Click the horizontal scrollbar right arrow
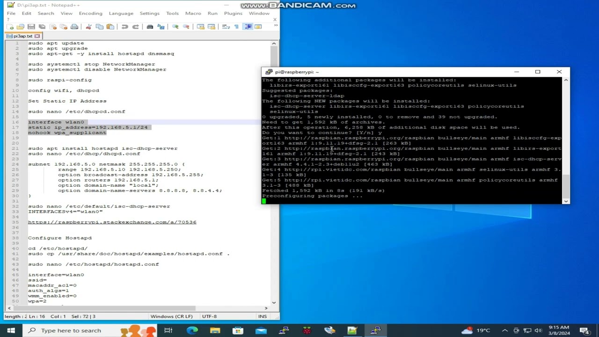Viewport: 599px width, 337px height. click(266, 308)
